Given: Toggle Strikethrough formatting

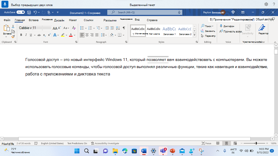Looking at the screenshot, I should point(39,35).
